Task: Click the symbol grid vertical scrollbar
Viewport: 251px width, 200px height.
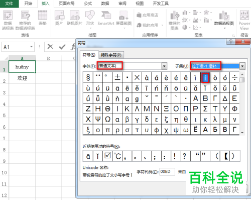Action: [242, 103]
